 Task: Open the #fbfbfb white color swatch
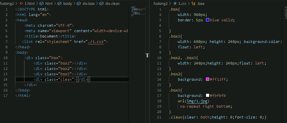(x=207, y=95)
